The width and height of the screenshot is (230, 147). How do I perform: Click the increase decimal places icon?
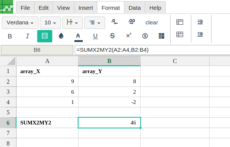[132, 22]
